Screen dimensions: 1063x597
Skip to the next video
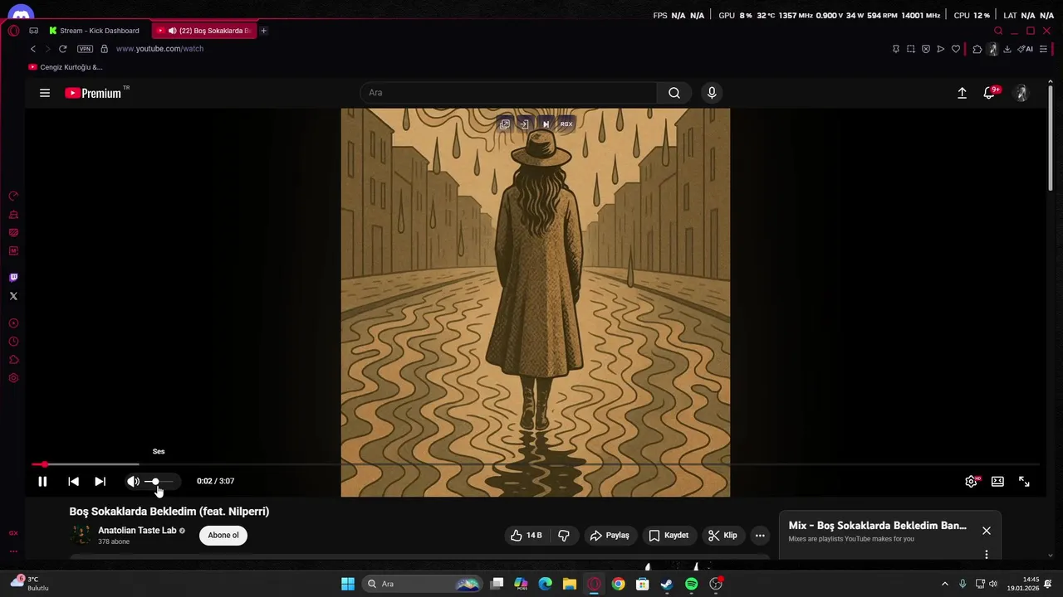tap(100, 481)
